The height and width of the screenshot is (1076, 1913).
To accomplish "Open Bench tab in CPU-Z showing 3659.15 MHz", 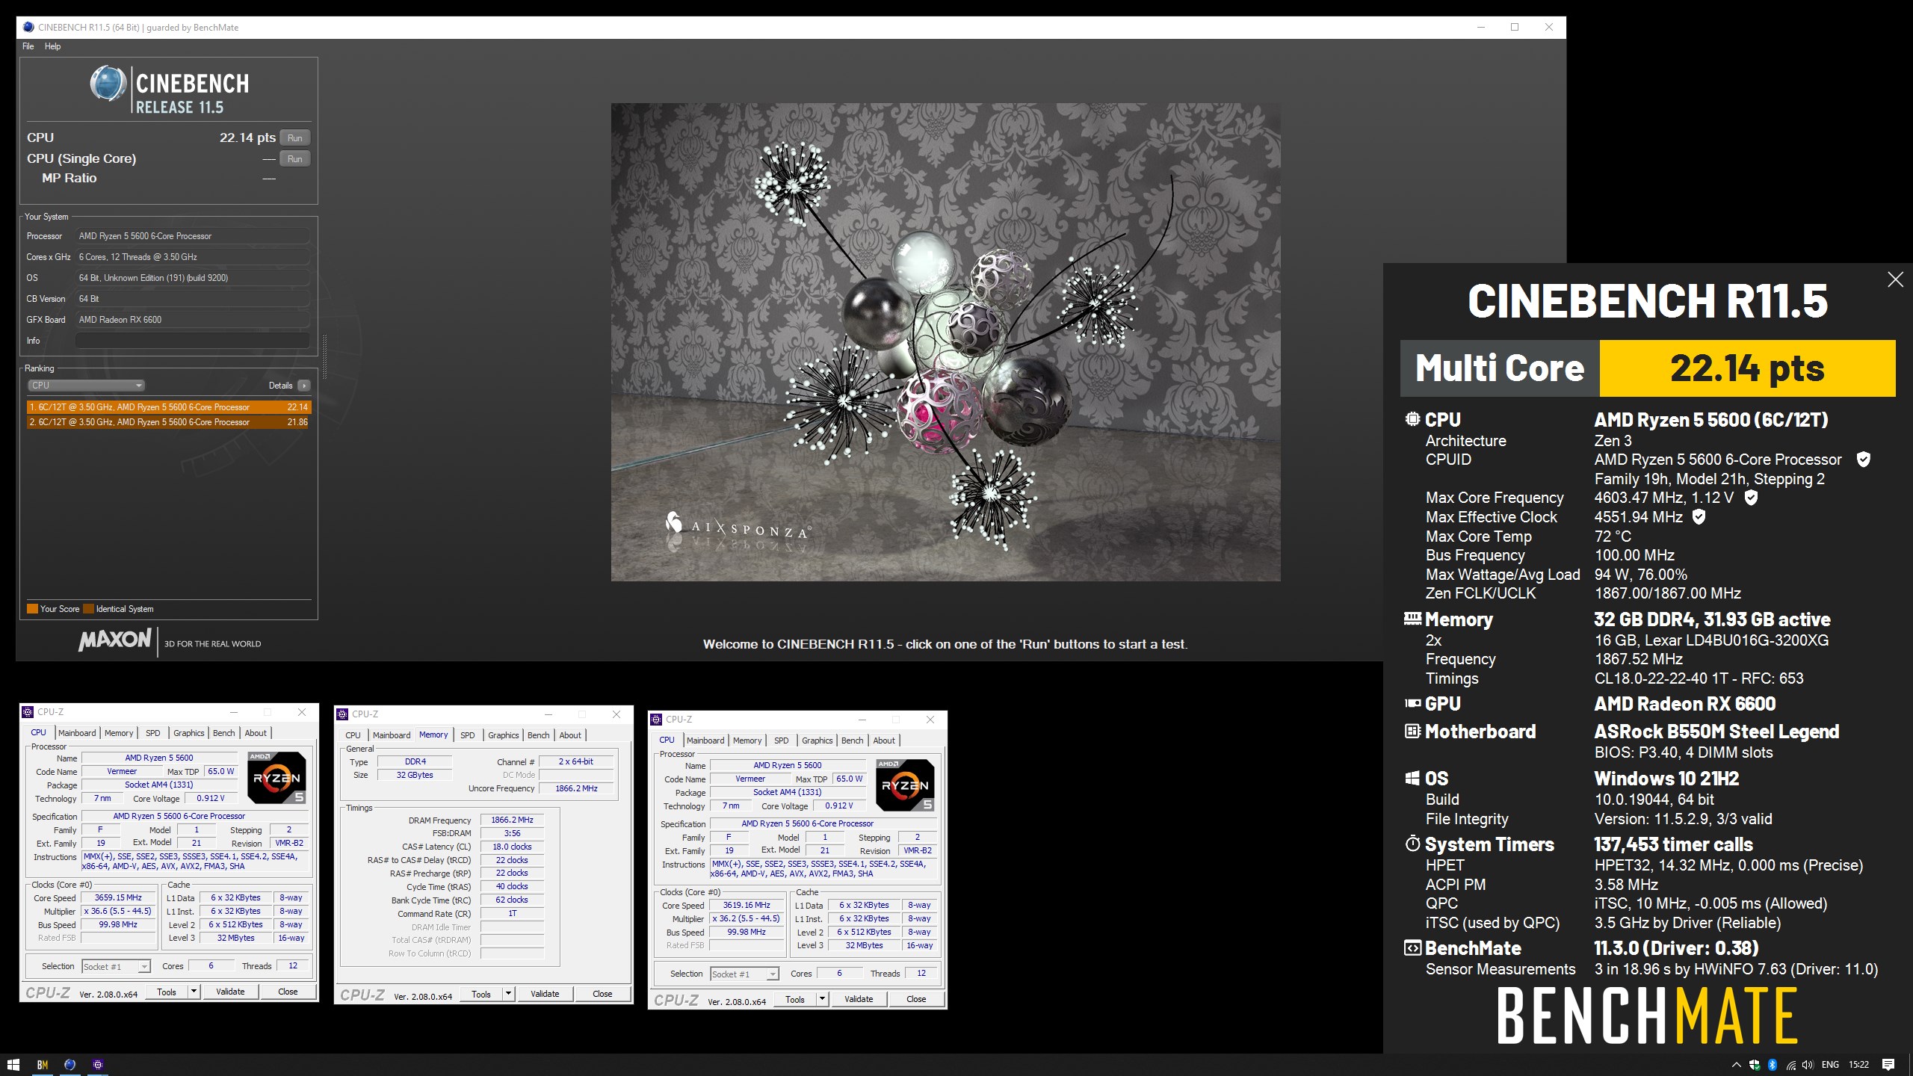I will (x=223, y=733).
